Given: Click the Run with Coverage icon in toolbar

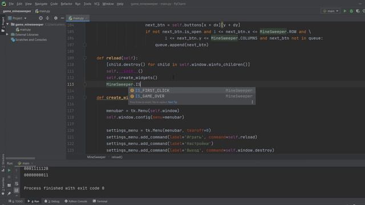Looking at the screenshot, I should (358, 11).
